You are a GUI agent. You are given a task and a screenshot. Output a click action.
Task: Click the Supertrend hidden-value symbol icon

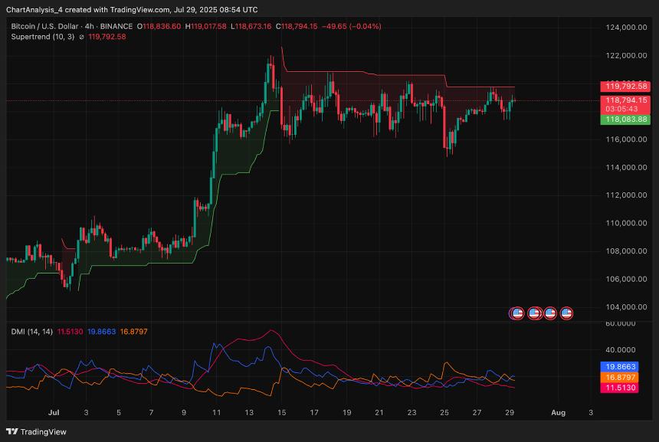click(x=82, y=36)
